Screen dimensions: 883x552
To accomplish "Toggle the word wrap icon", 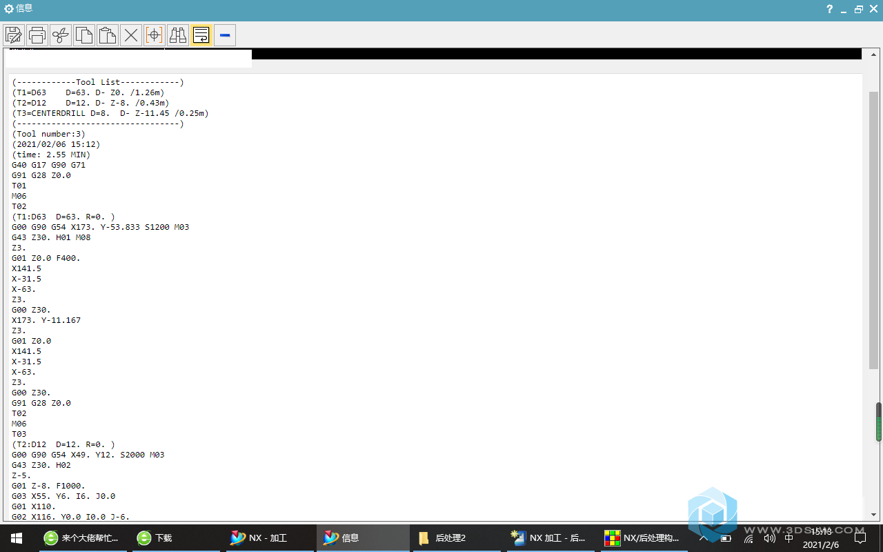I will pyautogui.click(x=201, y=34).
